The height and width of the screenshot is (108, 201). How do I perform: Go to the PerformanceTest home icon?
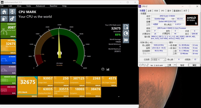coord(4,12)
